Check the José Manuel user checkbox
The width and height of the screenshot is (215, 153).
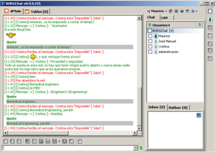pyautogui.click(x=150, y=41)
